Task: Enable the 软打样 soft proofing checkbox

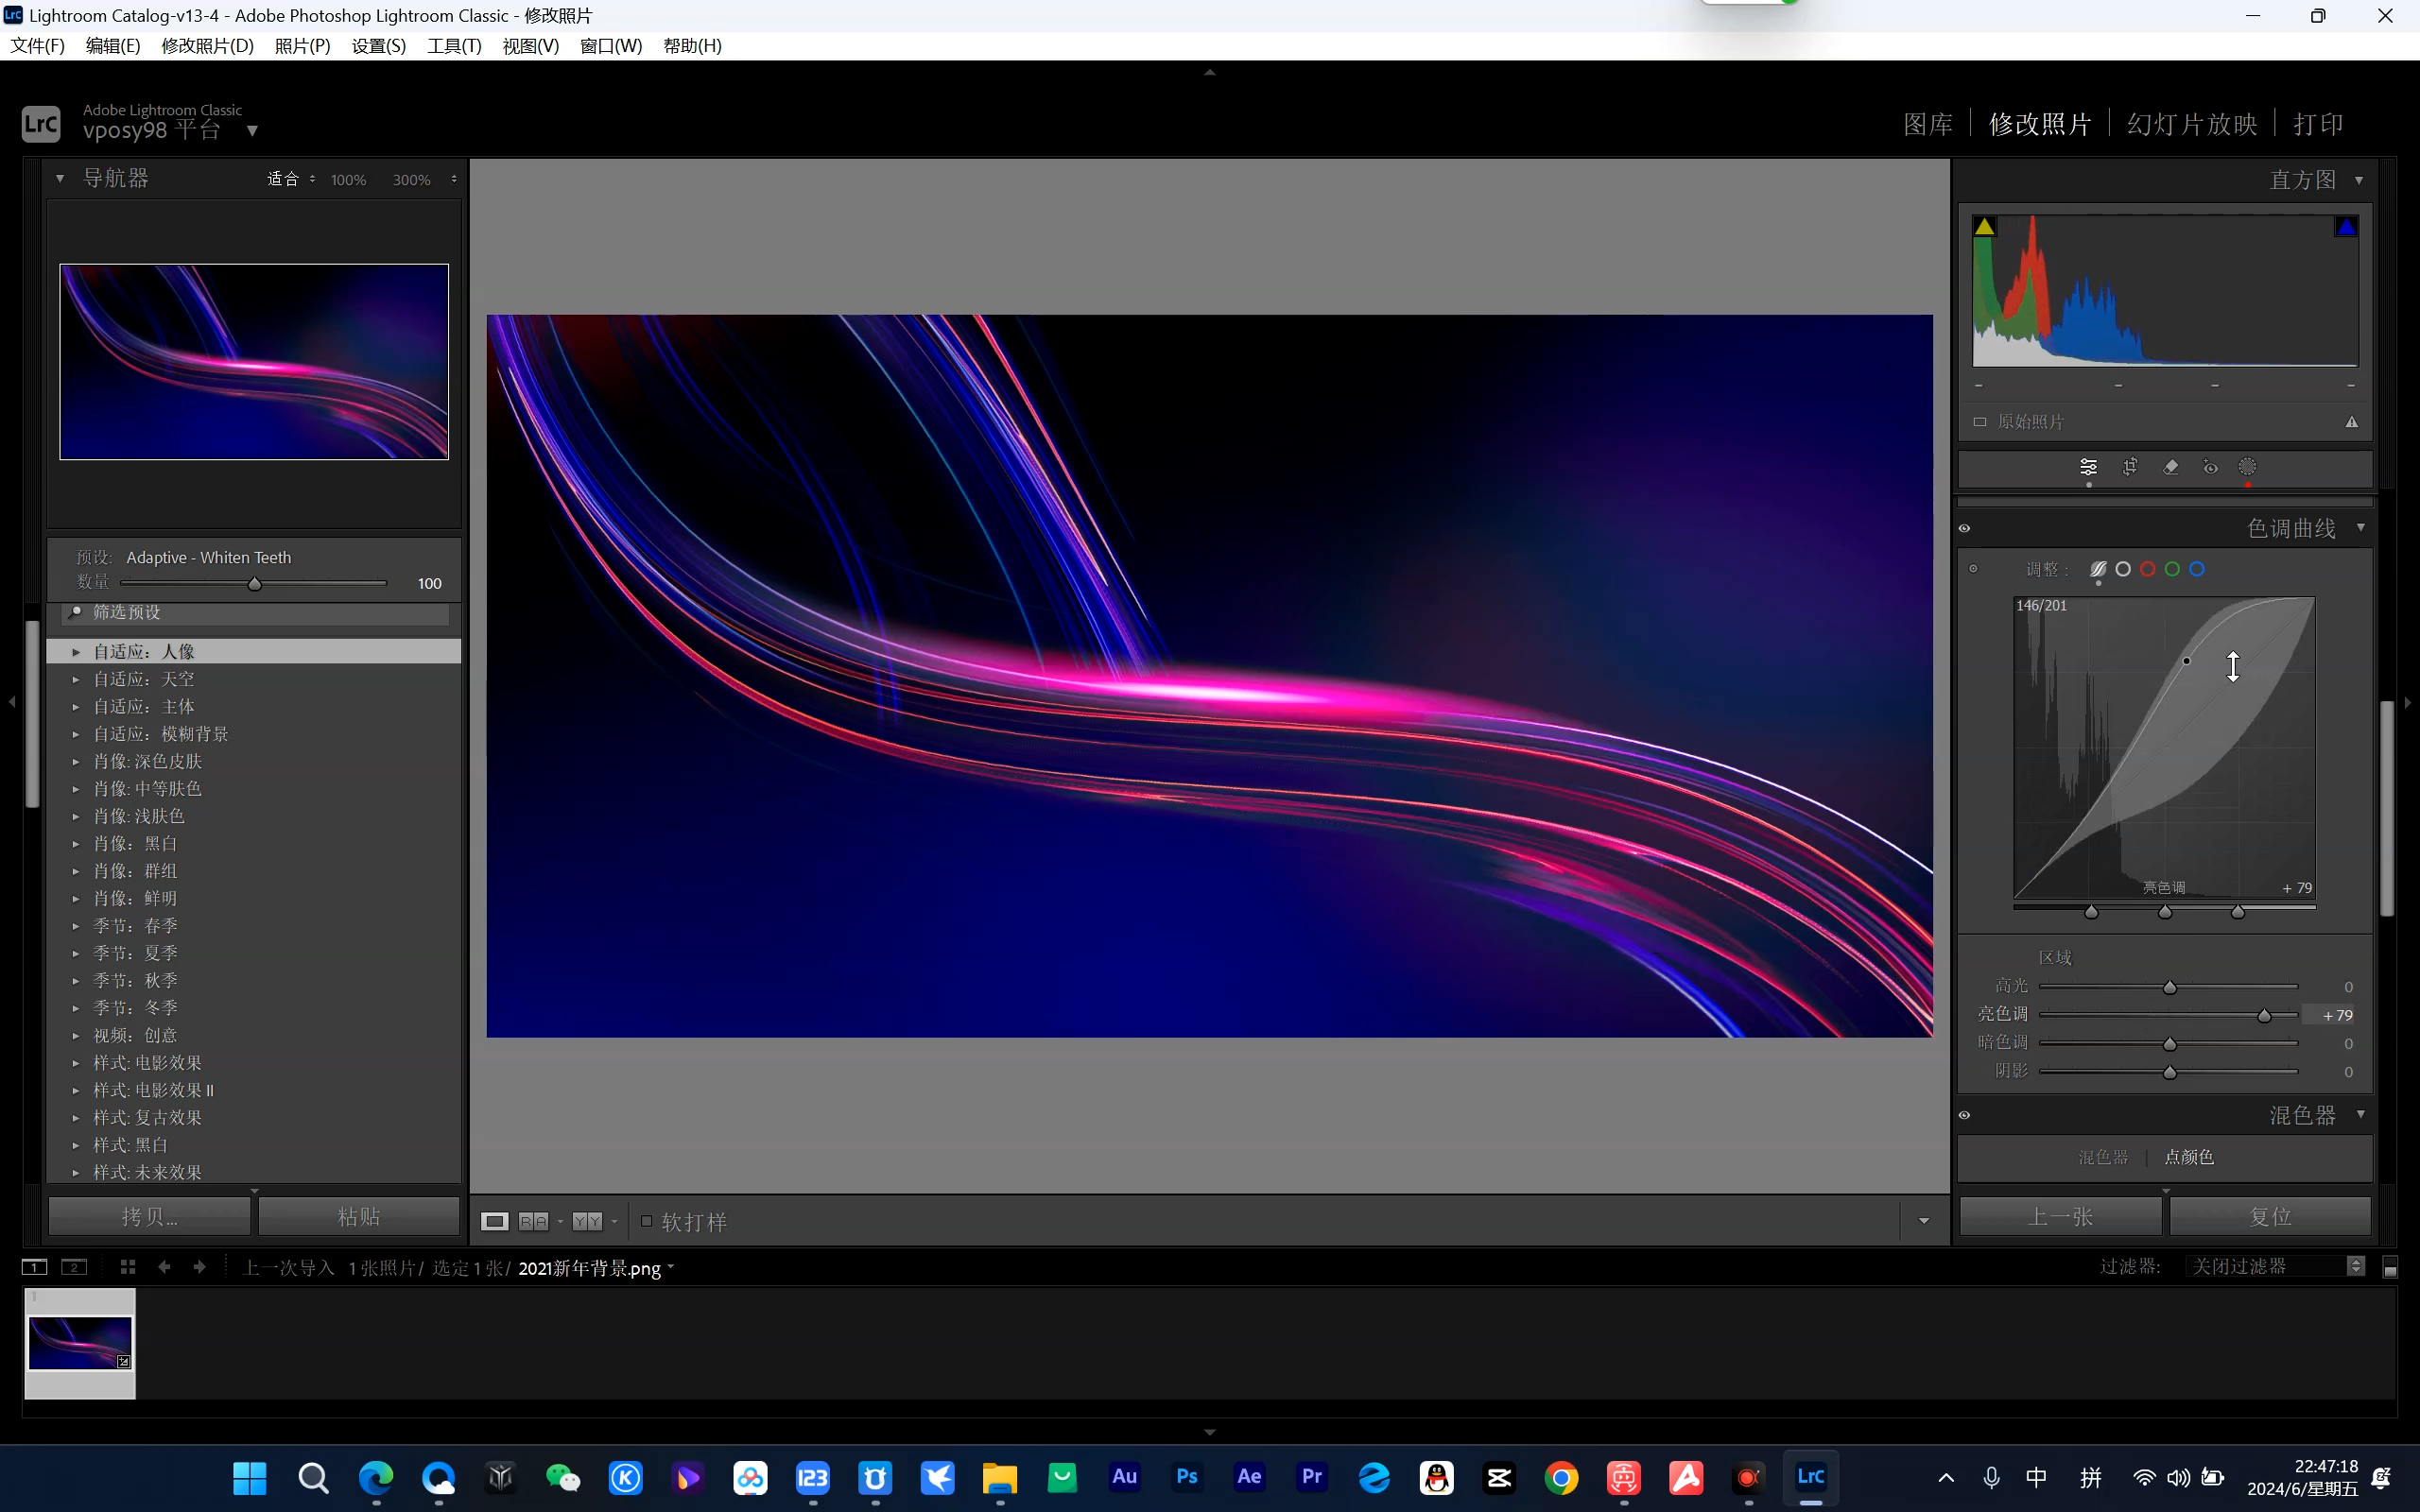Action: [647, 1221]
